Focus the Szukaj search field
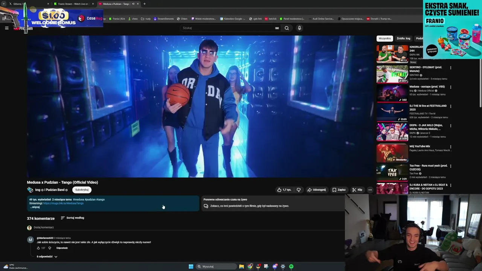482x271 pixels. click(230, 28)
